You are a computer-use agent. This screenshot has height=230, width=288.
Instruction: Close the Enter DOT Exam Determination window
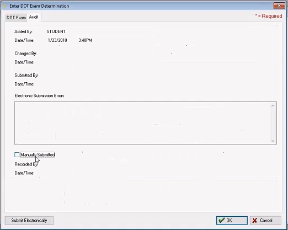(279, 6)
